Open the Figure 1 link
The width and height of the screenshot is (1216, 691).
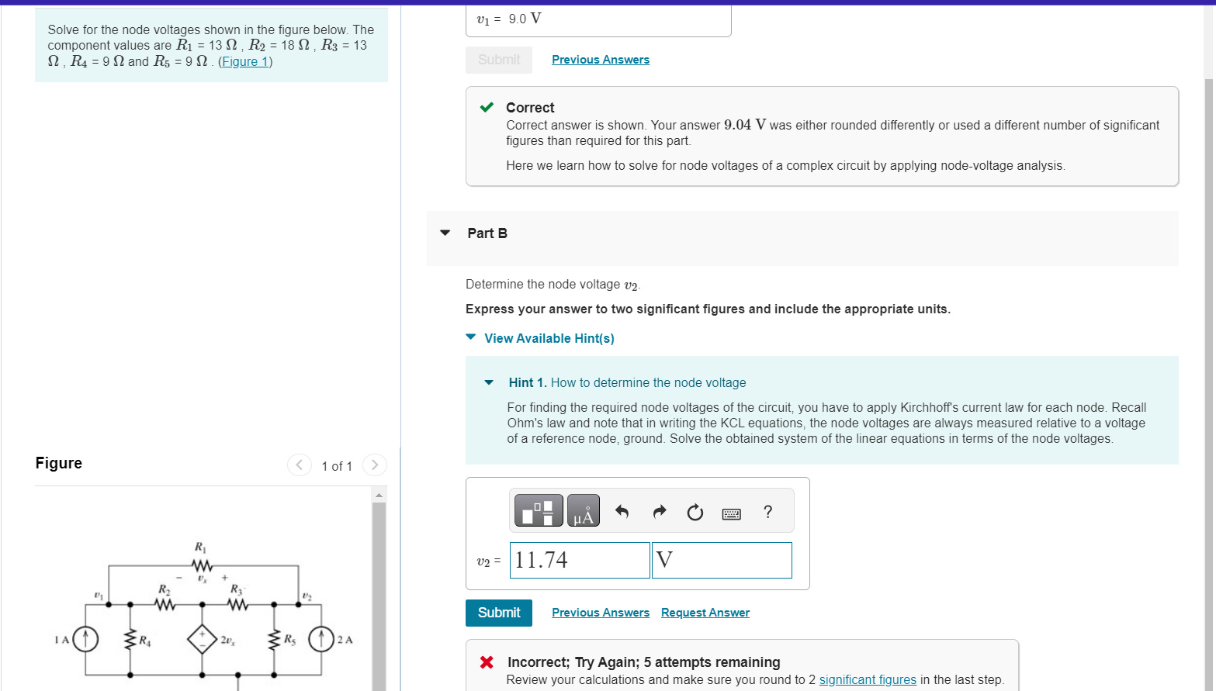(x=244, y=61)
